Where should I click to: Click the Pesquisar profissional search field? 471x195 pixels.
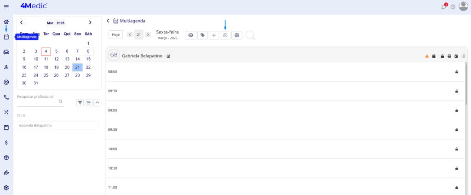tap(40, 102)
